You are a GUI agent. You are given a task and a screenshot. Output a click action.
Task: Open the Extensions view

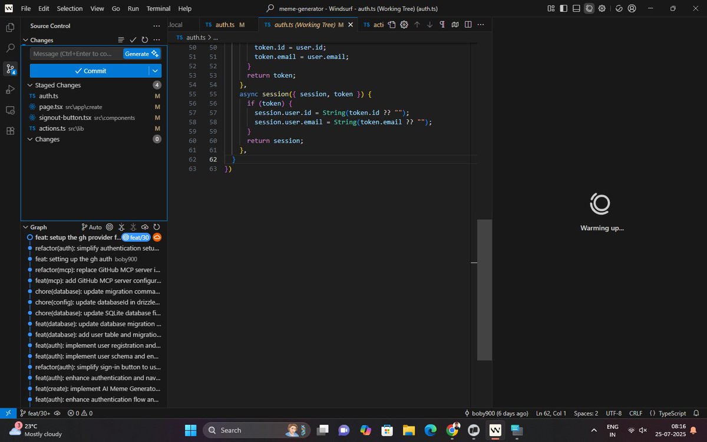pos(10,130)
